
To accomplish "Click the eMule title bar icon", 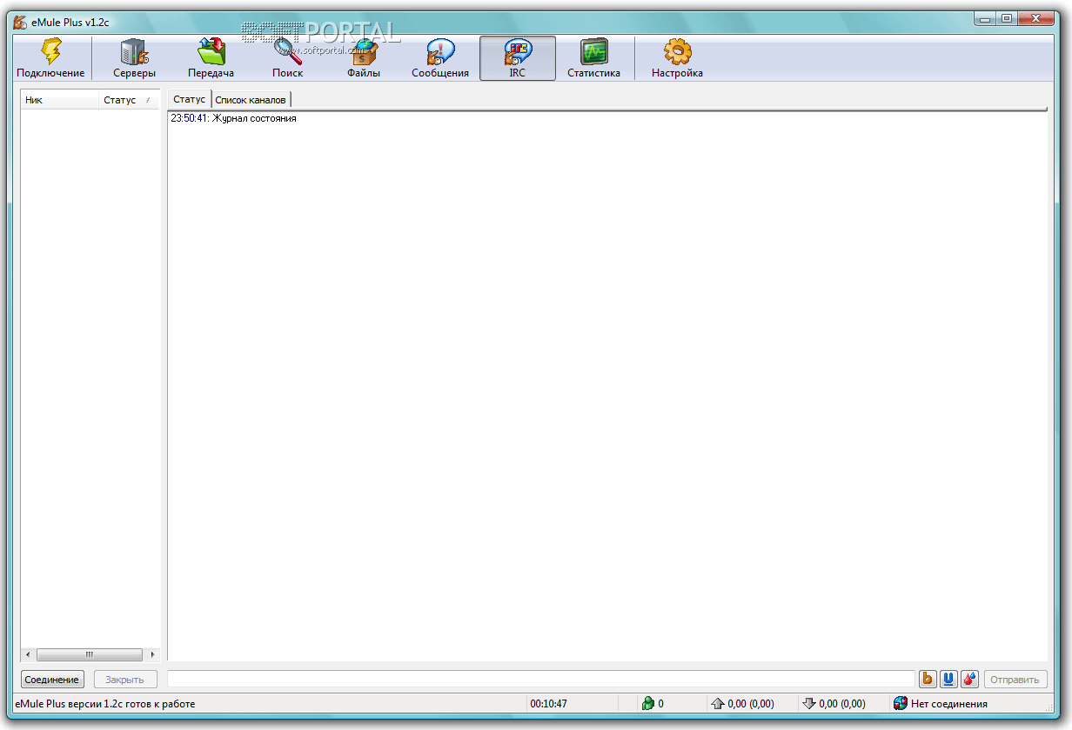I will point(19,21).
